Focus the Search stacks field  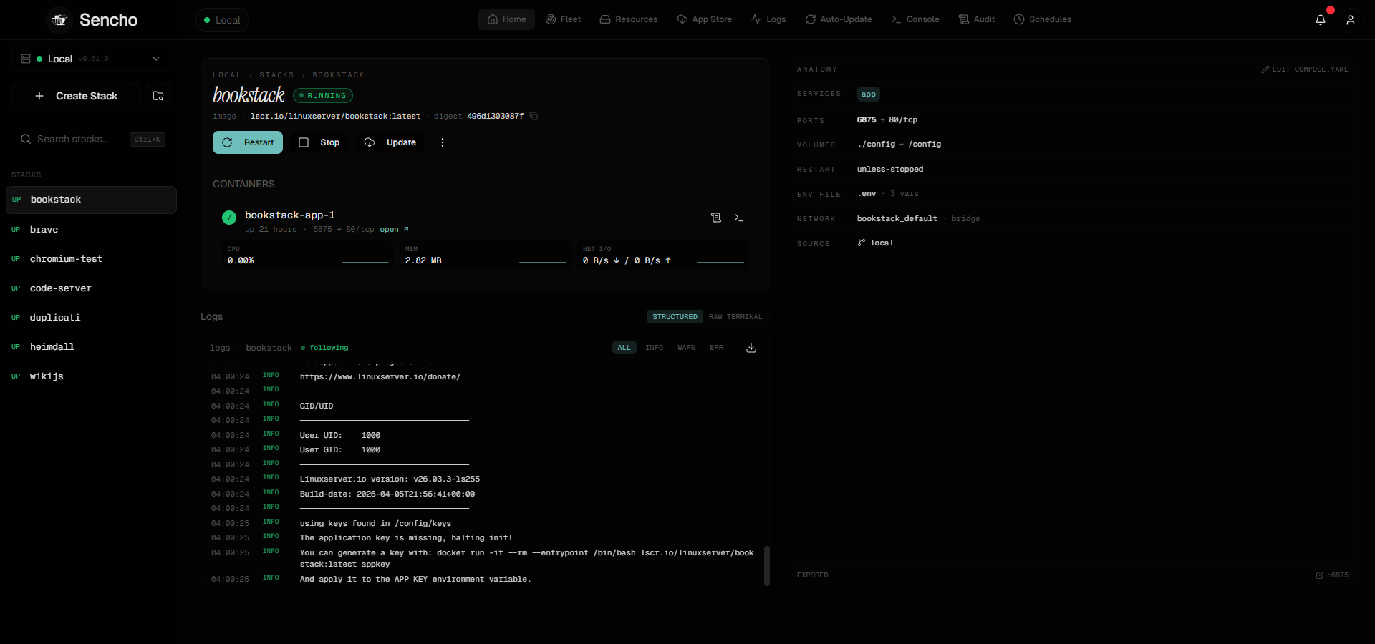[x=92, y=139]
